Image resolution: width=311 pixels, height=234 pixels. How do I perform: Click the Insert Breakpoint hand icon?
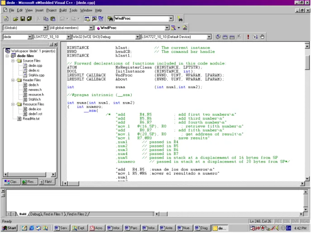[262, 37]
